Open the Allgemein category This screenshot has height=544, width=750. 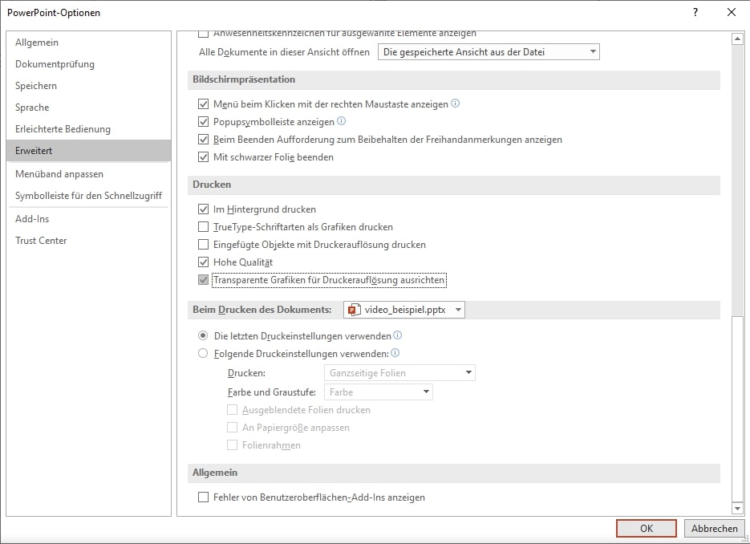pyautogui.click(x=88, y=42)
